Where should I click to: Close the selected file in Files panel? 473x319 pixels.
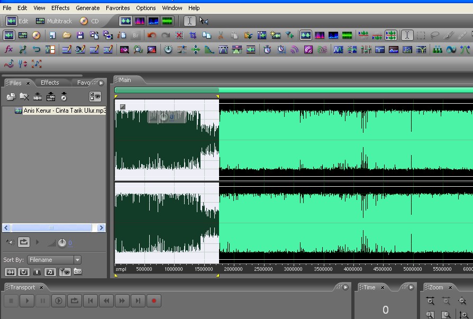pyautogui.click(x=24, y=97)
